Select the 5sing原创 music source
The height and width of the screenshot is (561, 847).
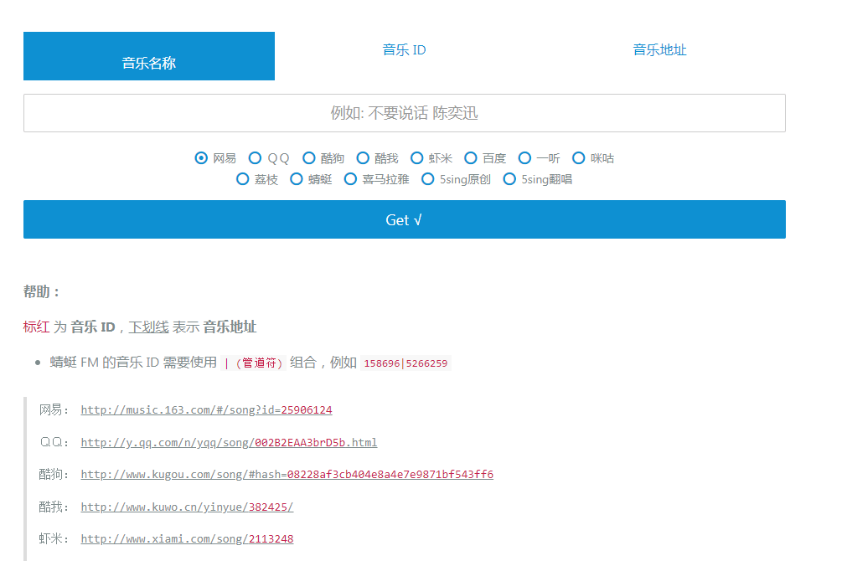(x=428, y=178)
